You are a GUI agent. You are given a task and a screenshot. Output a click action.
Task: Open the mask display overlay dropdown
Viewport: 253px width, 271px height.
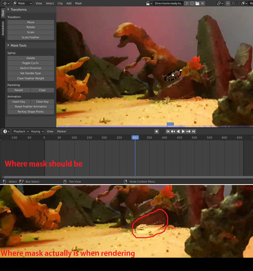click(244, 3)
